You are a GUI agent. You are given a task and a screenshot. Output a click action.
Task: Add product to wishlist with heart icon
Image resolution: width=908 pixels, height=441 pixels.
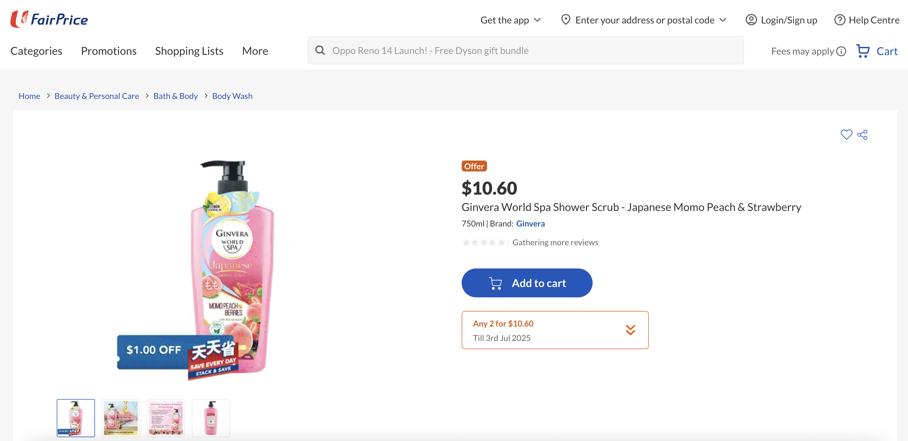(846, 135)
